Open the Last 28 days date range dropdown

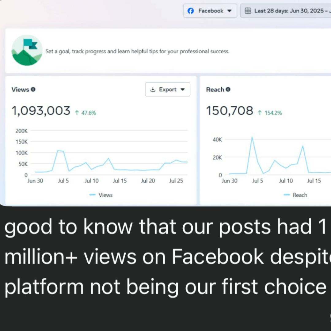pos(288,10)
